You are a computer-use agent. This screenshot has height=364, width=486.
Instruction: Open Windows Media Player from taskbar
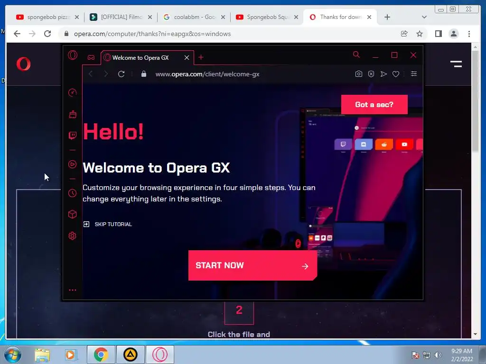click(71, 355)
